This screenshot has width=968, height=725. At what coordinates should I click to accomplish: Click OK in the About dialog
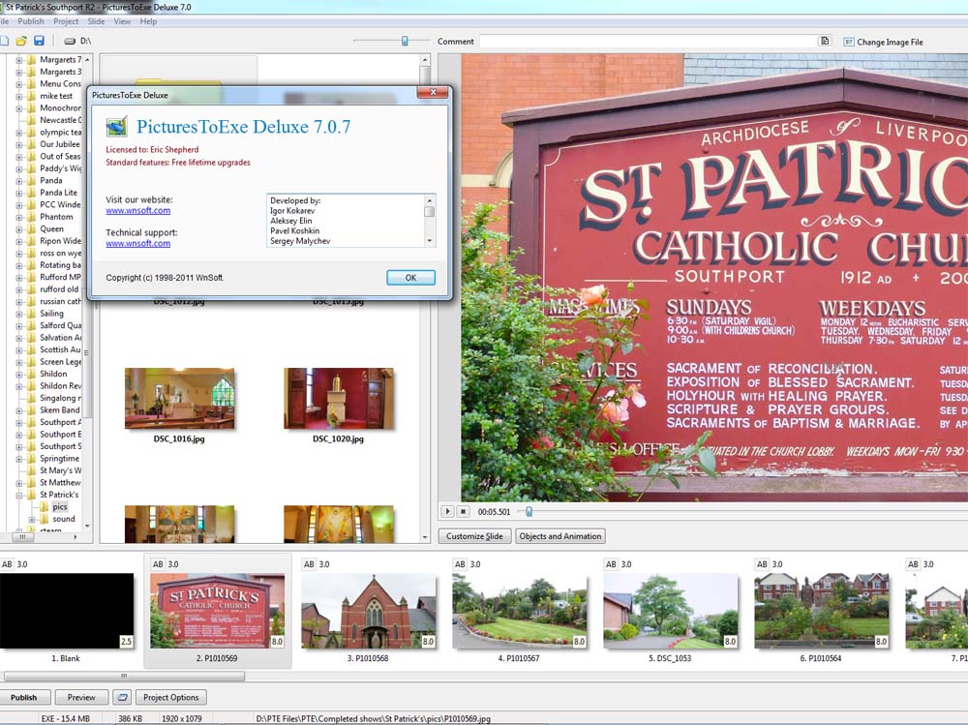click(410, 277)
